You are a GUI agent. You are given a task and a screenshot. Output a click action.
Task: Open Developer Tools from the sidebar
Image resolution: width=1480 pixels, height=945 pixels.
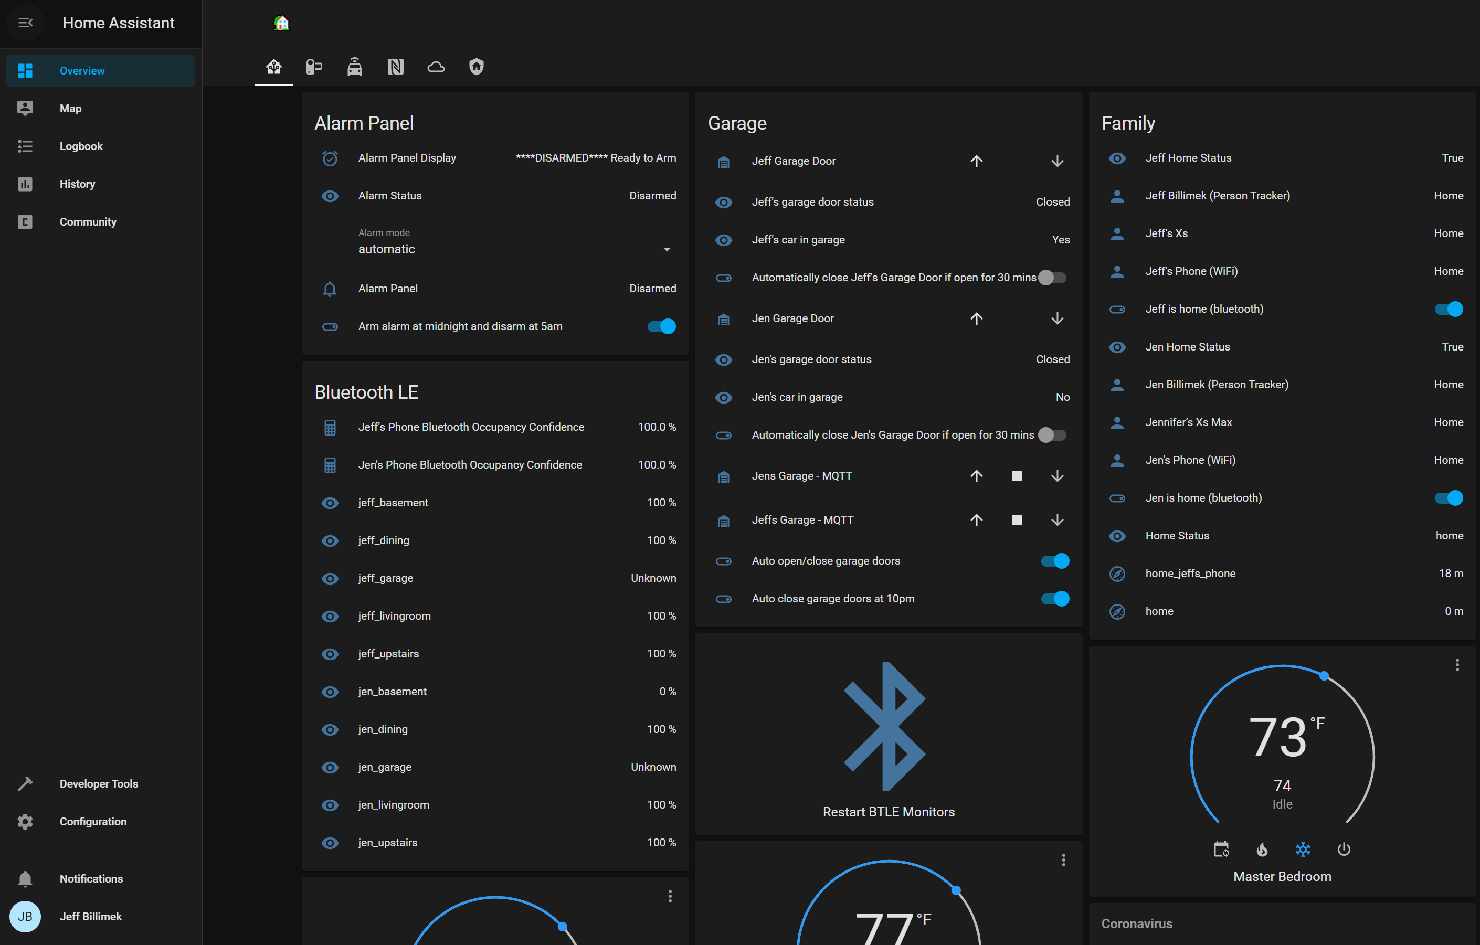[x=98, y=783]
